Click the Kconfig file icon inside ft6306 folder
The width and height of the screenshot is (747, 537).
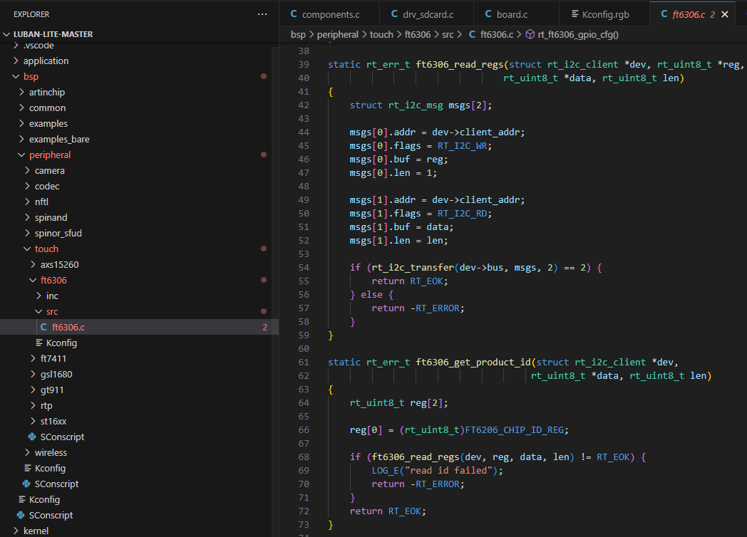tap(38, 343)
